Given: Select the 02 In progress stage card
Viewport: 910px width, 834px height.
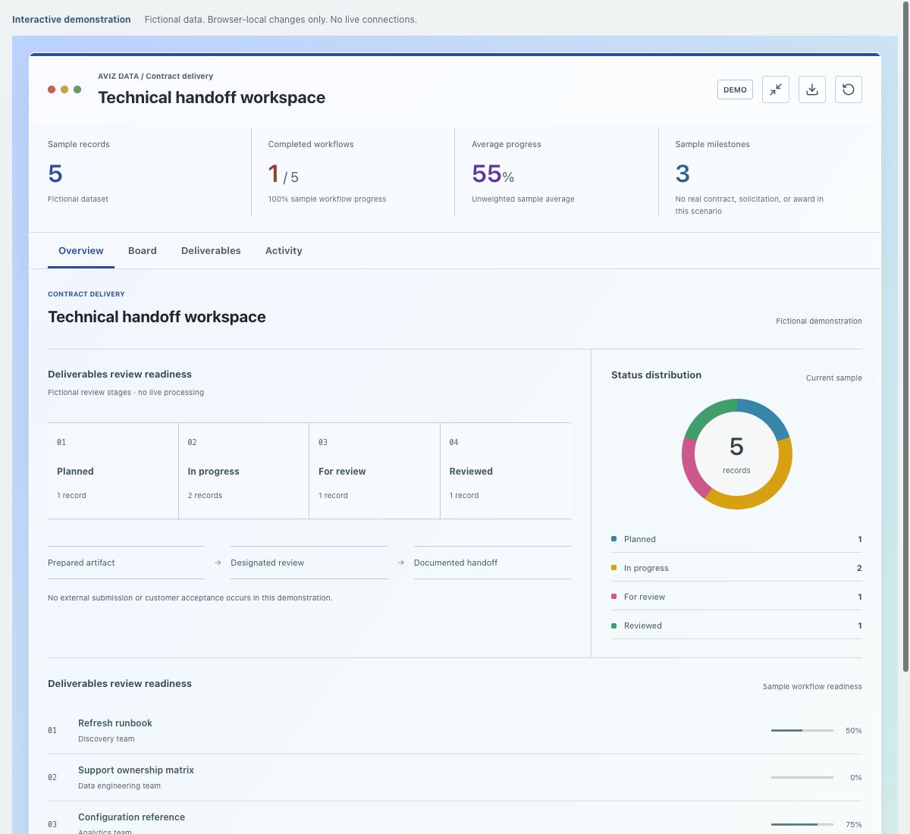Looking at the screenshot, I should pos(243,471).
